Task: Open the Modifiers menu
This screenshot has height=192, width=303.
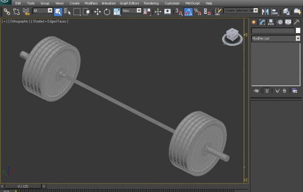Action: (x=91, y=3)
